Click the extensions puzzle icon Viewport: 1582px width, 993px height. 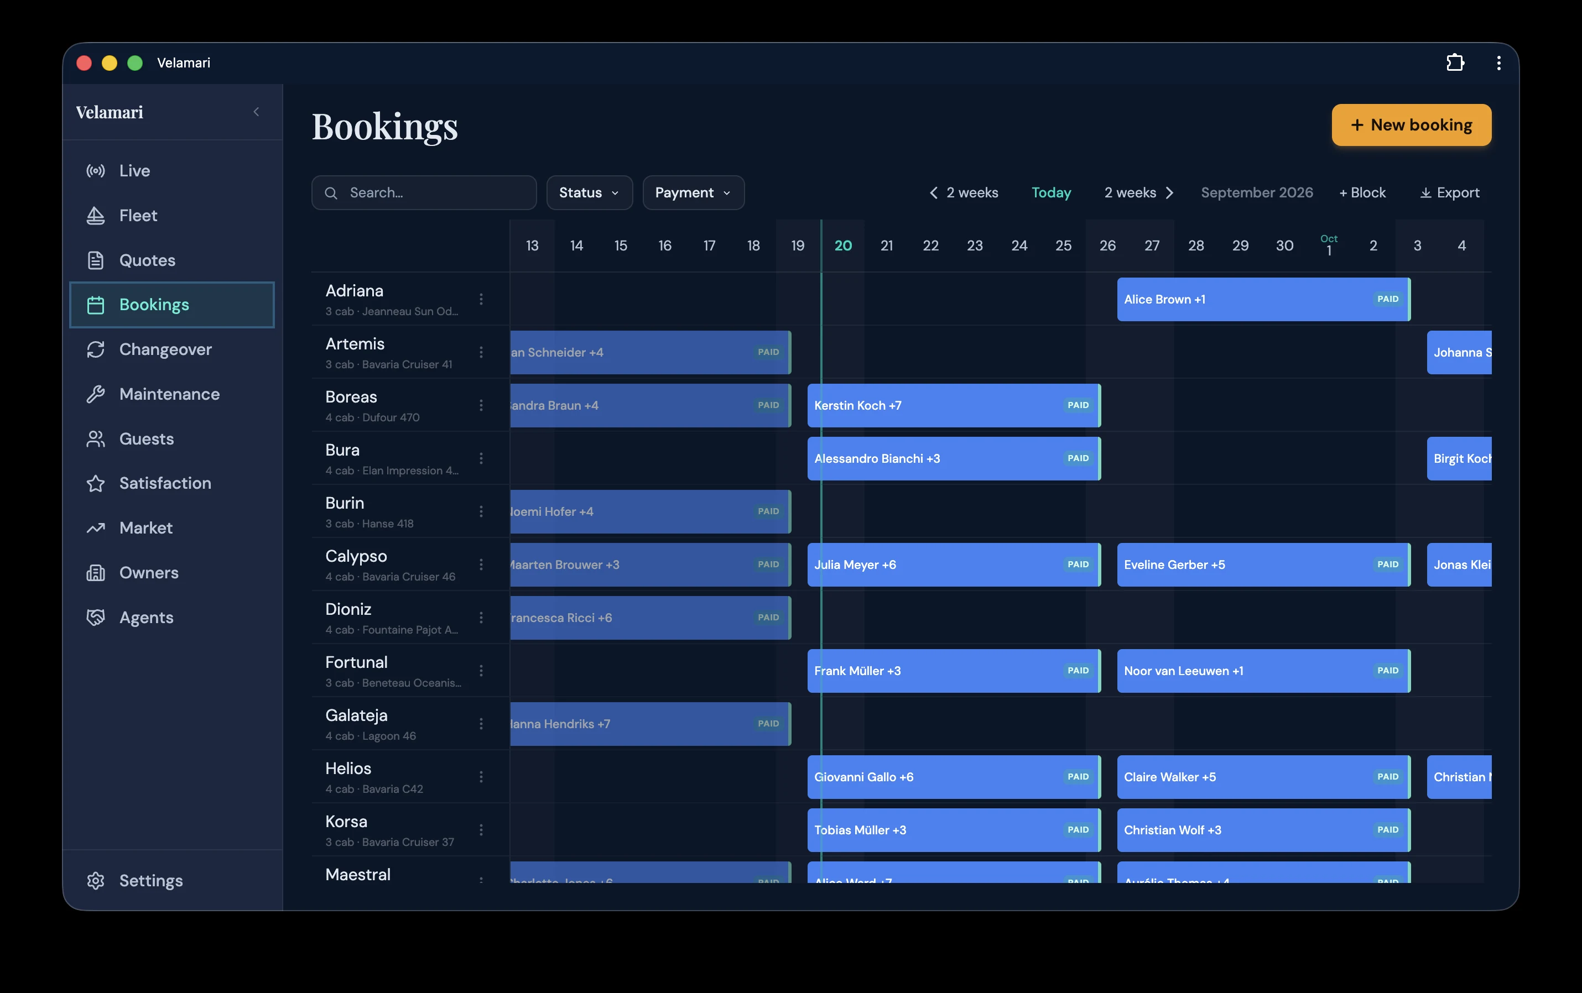tap(1455, 62)
